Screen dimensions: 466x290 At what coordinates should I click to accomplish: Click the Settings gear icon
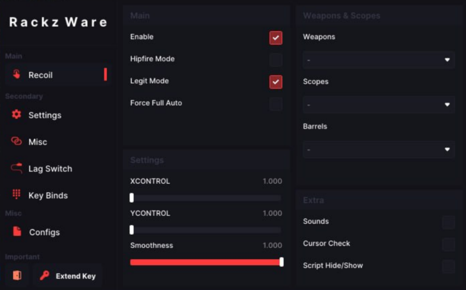pyautogui.click(x=16, y=115)
